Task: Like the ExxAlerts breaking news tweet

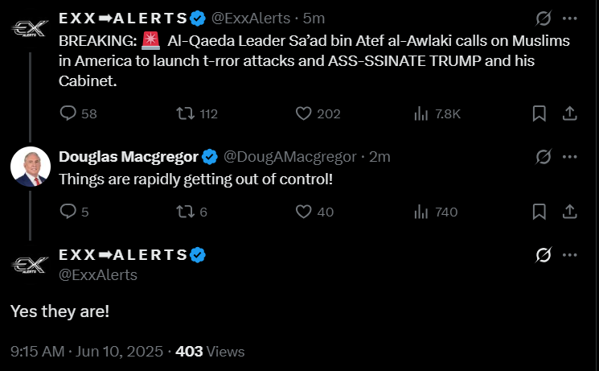Action: (x=303, y=114)
